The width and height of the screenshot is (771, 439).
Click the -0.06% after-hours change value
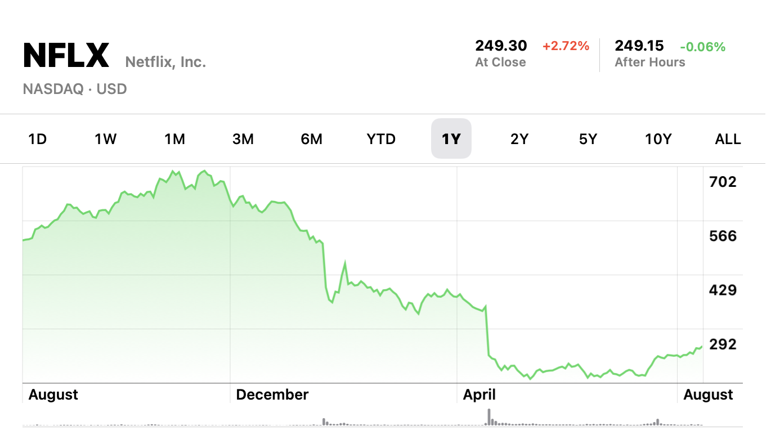pos(702,47)
